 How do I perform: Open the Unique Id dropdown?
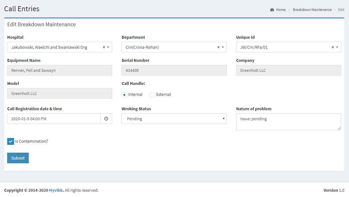pos(337,47)
